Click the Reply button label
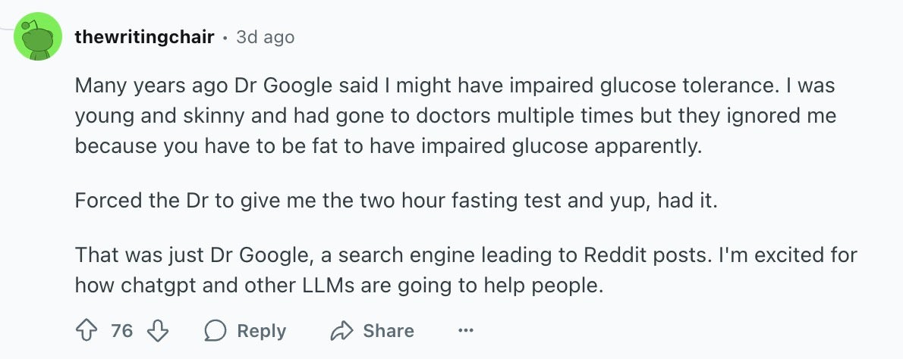The height and width of the screenshot is (359, 903). tap(262, 331)
